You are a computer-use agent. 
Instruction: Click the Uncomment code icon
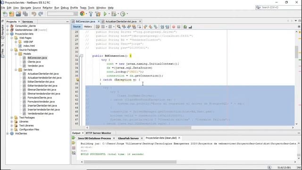[190, 27]
